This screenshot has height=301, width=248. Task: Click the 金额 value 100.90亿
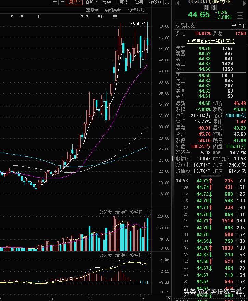236,116
